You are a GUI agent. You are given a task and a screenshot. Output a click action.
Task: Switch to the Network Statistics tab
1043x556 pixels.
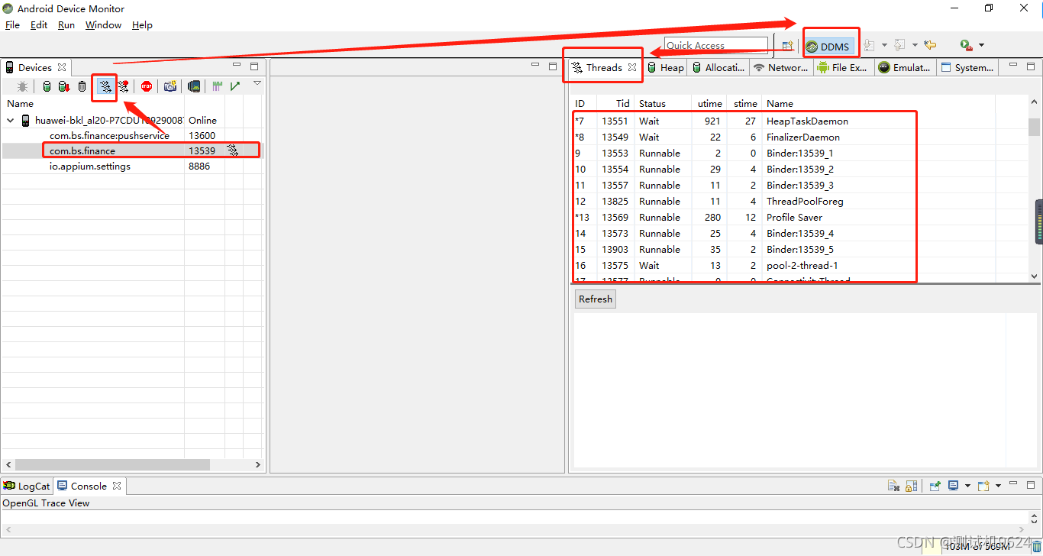[x=780, y=67]
